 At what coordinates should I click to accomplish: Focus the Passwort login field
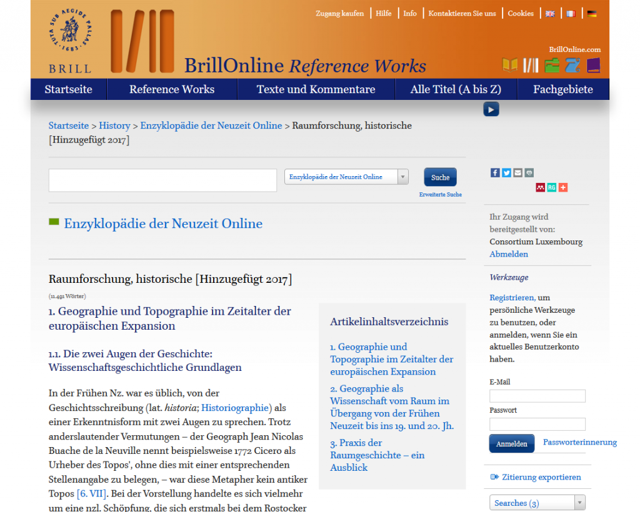(537, 424)
